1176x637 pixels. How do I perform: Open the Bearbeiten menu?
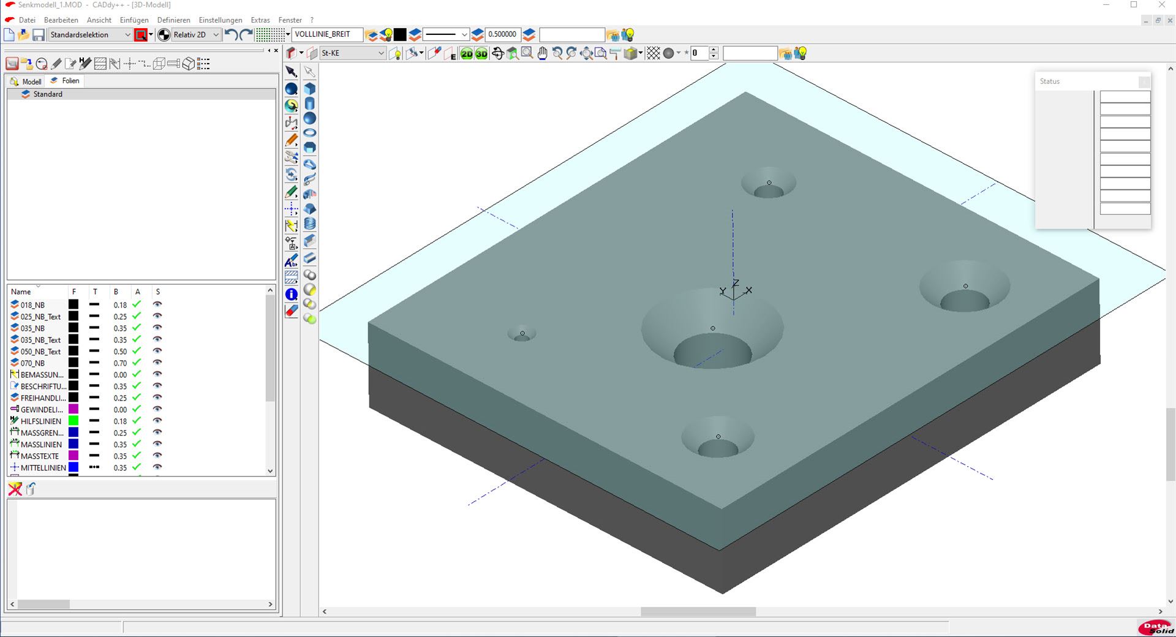(61, 20)
